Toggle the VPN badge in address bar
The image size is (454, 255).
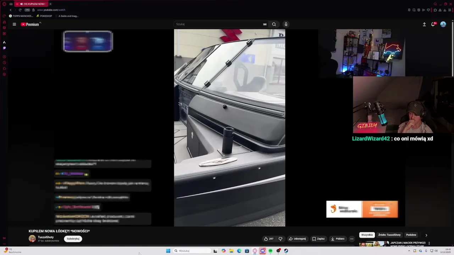(27, 10)
